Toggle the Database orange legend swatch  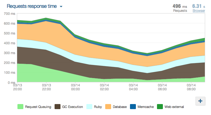click(108, 107)
